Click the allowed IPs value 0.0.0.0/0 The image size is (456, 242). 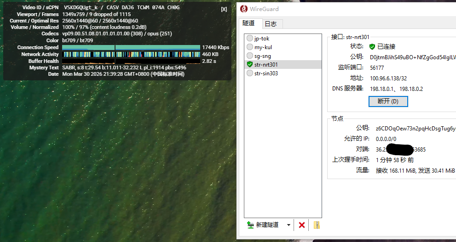(386, 139)
